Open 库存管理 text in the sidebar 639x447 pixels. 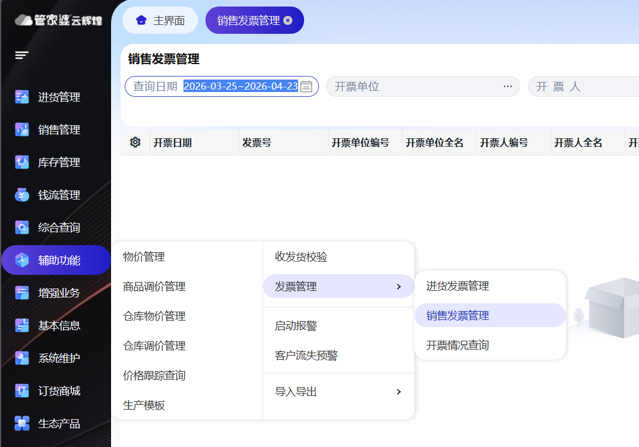pos(59,162)
